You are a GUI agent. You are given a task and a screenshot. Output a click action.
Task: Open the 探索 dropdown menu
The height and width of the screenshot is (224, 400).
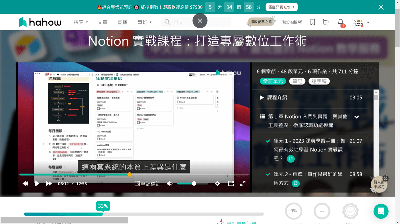pyautogui.click(x=81, y=22)
